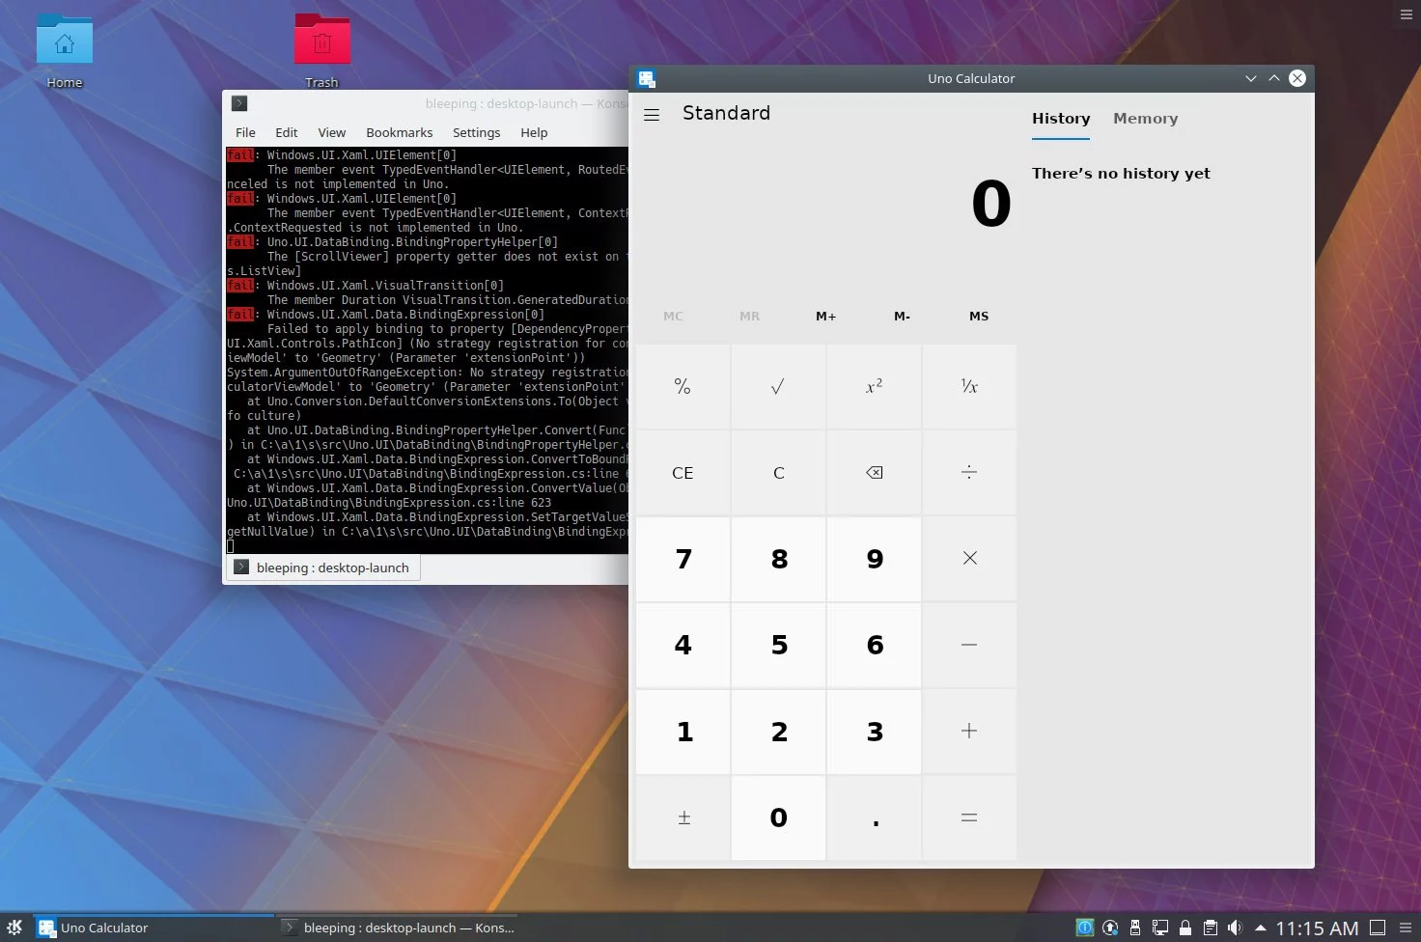The width and height of the screenshot is (1421, 942).
Task: Click the square root key
Action: click(778, 387)
